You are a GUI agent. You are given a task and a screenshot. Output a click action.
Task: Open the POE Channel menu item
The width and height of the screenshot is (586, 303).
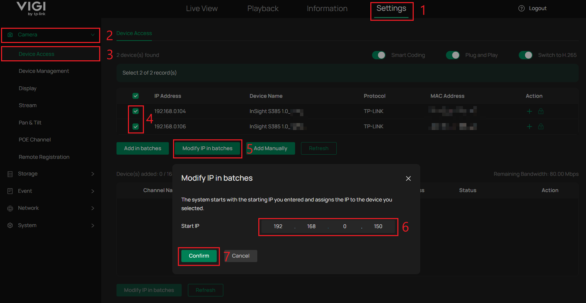point(35,140)
